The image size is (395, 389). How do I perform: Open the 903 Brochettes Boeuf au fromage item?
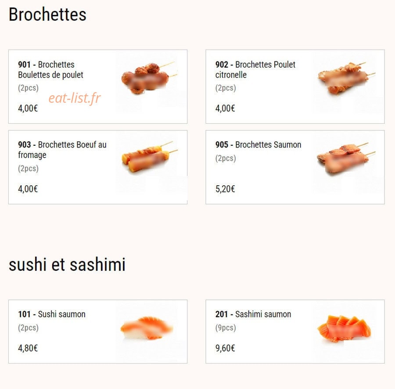(x=98, y=167)
